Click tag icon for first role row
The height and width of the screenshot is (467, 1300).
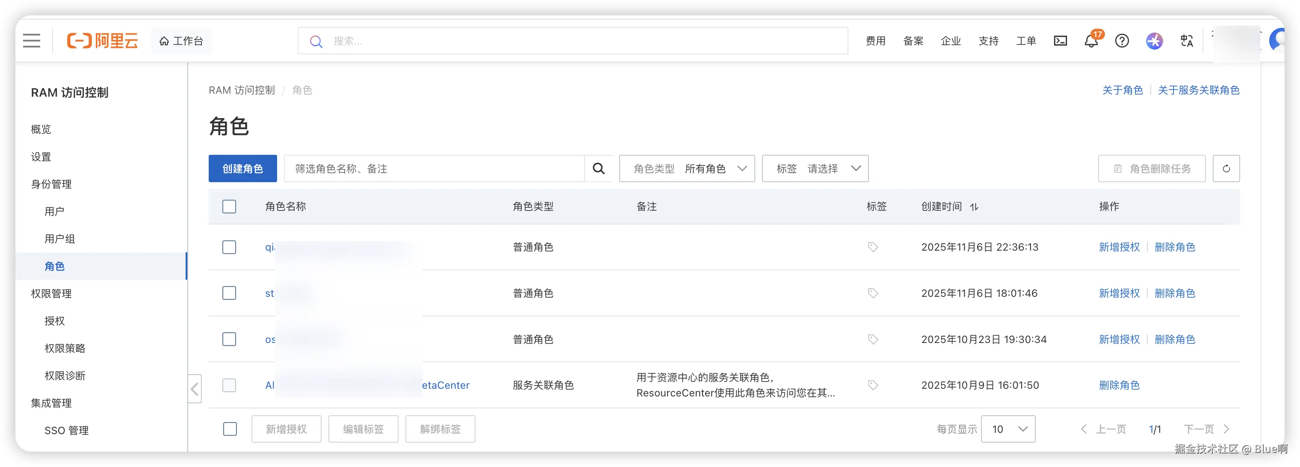pyautogui.click(x=872, y=247)
